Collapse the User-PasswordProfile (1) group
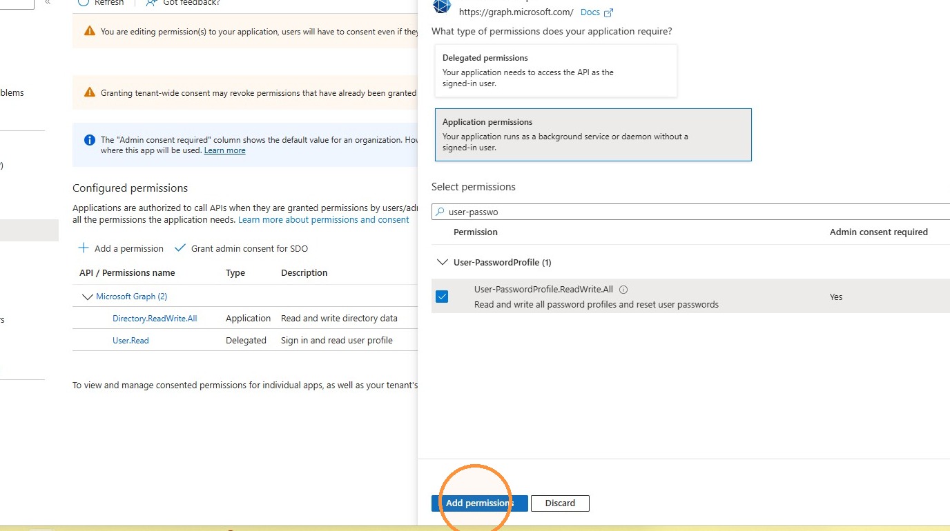Image resolution: width=950 pixels, height=531 pixels. pos(442,262)
